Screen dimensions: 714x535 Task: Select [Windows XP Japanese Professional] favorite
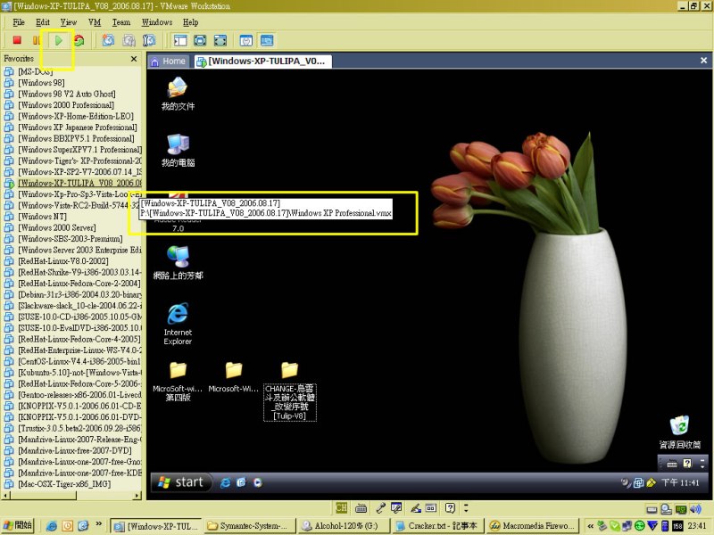[78, 128]
